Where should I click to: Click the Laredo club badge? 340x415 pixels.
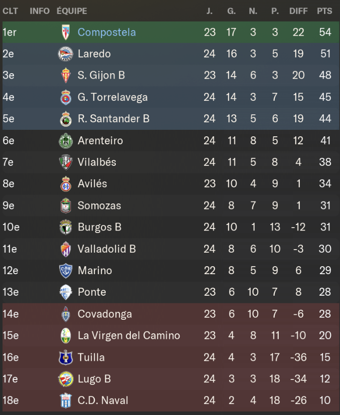pyautogui.click(x=66, y=54)
